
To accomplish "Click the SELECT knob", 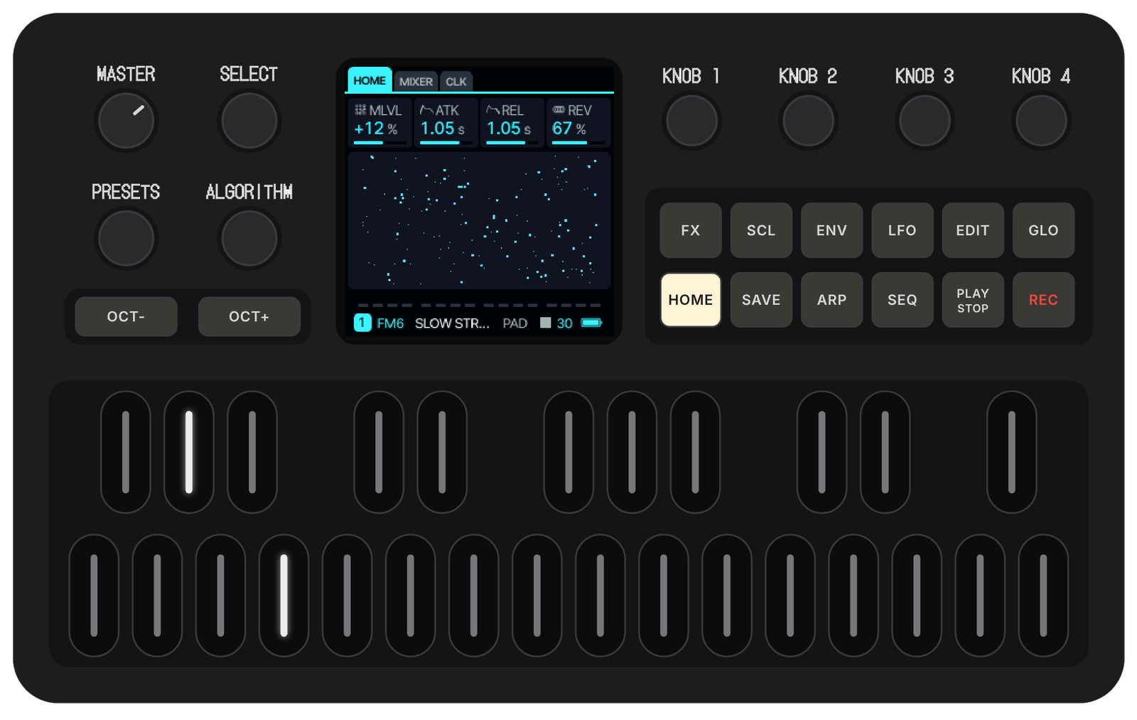I will pos(249,121).
